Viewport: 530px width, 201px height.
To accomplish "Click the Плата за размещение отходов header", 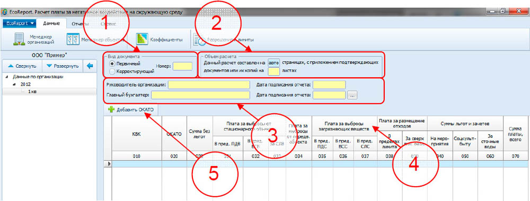I will [402, 124].
